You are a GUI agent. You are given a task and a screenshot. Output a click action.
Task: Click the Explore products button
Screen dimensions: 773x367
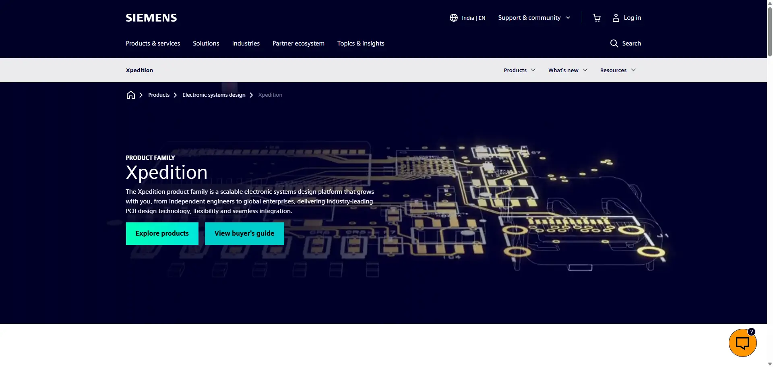click(x=162, y=234)
